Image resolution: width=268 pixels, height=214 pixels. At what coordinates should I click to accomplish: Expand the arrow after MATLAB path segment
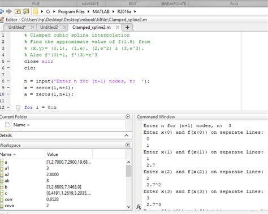(113, 12)
